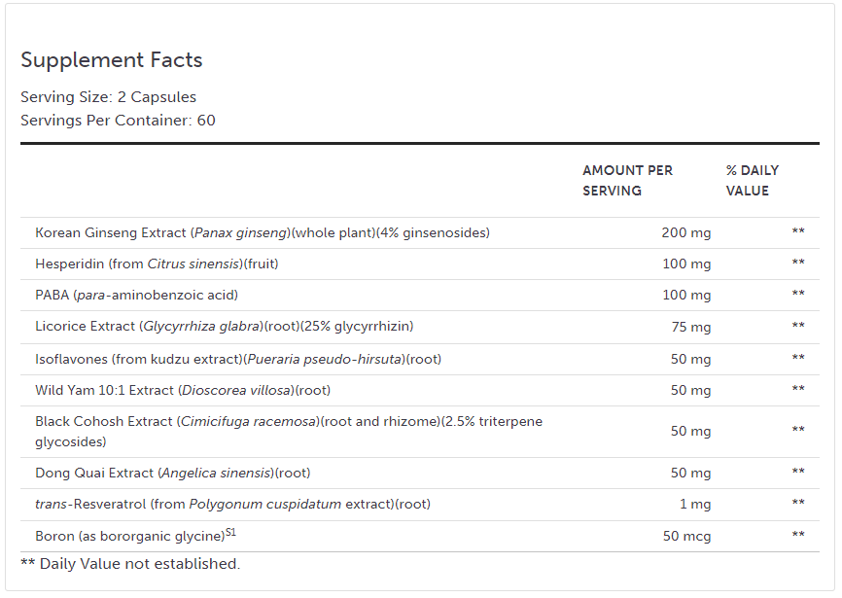The image size is (842, 598).
Task: Open the S1 superscript footnote reference
Action: click(230, 532)
